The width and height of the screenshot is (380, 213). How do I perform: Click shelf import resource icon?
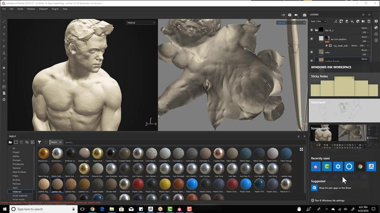tap(32, 142)
